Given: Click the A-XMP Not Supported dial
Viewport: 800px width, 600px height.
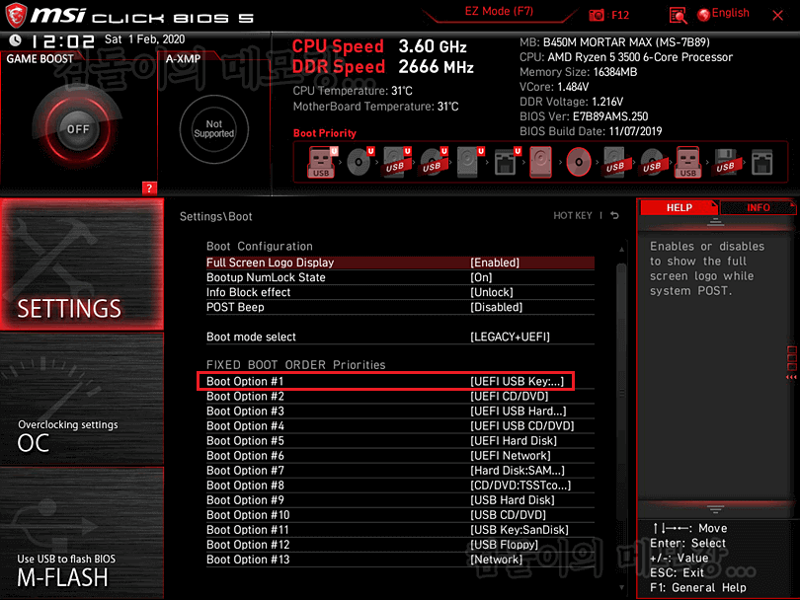Looking at the screenshot, I should point(213,129).
